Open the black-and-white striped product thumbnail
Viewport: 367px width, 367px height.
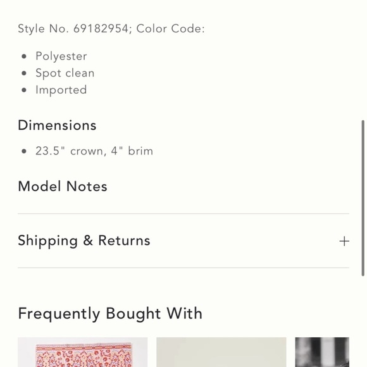(x=322, y=352)
